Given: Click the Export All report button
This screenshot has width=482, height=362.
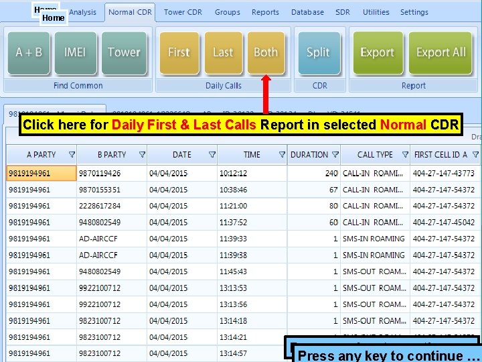Looking at the screenshot, I should pyautogui.click(x=440, y=53).
